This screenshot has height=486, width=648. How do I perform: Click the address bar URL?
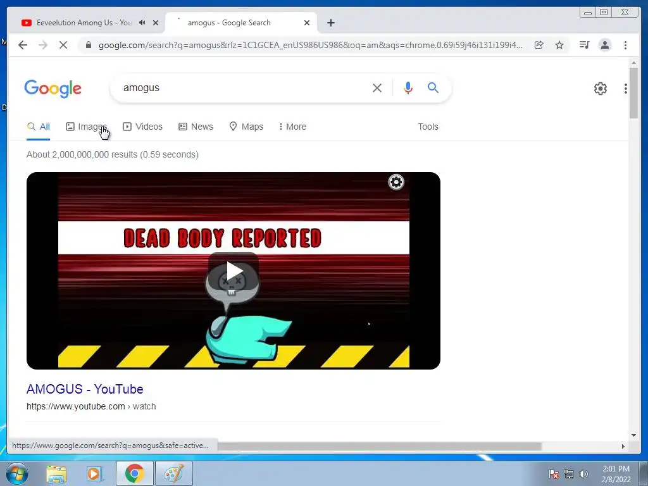pos(310,45)
